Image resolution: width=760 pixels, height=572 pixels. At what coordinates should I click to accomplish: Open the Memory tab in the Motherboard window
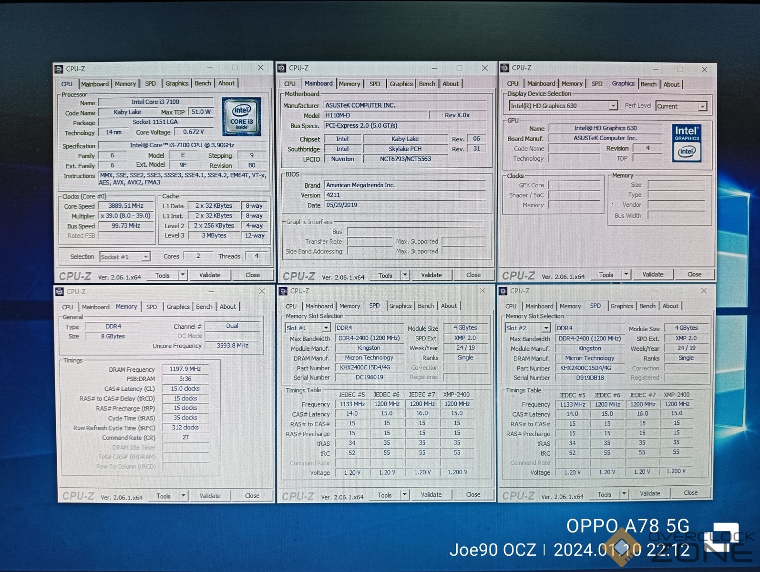[x=349, y=84]
